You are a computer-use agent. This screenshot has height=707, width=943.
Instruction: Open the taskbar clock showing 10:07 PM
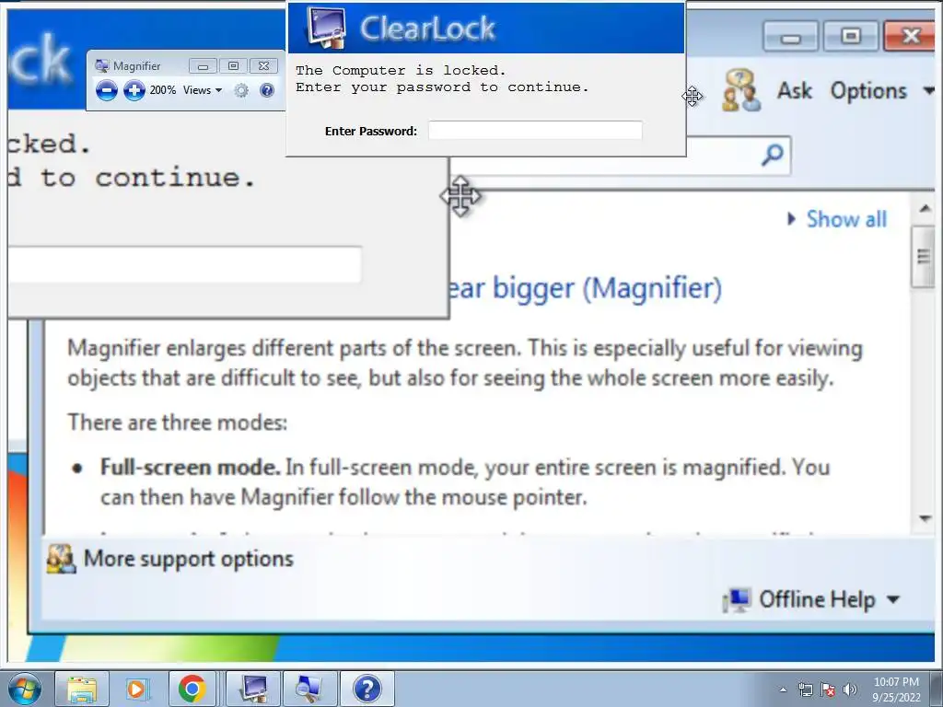pyautogui.click(x=896, y=690)
